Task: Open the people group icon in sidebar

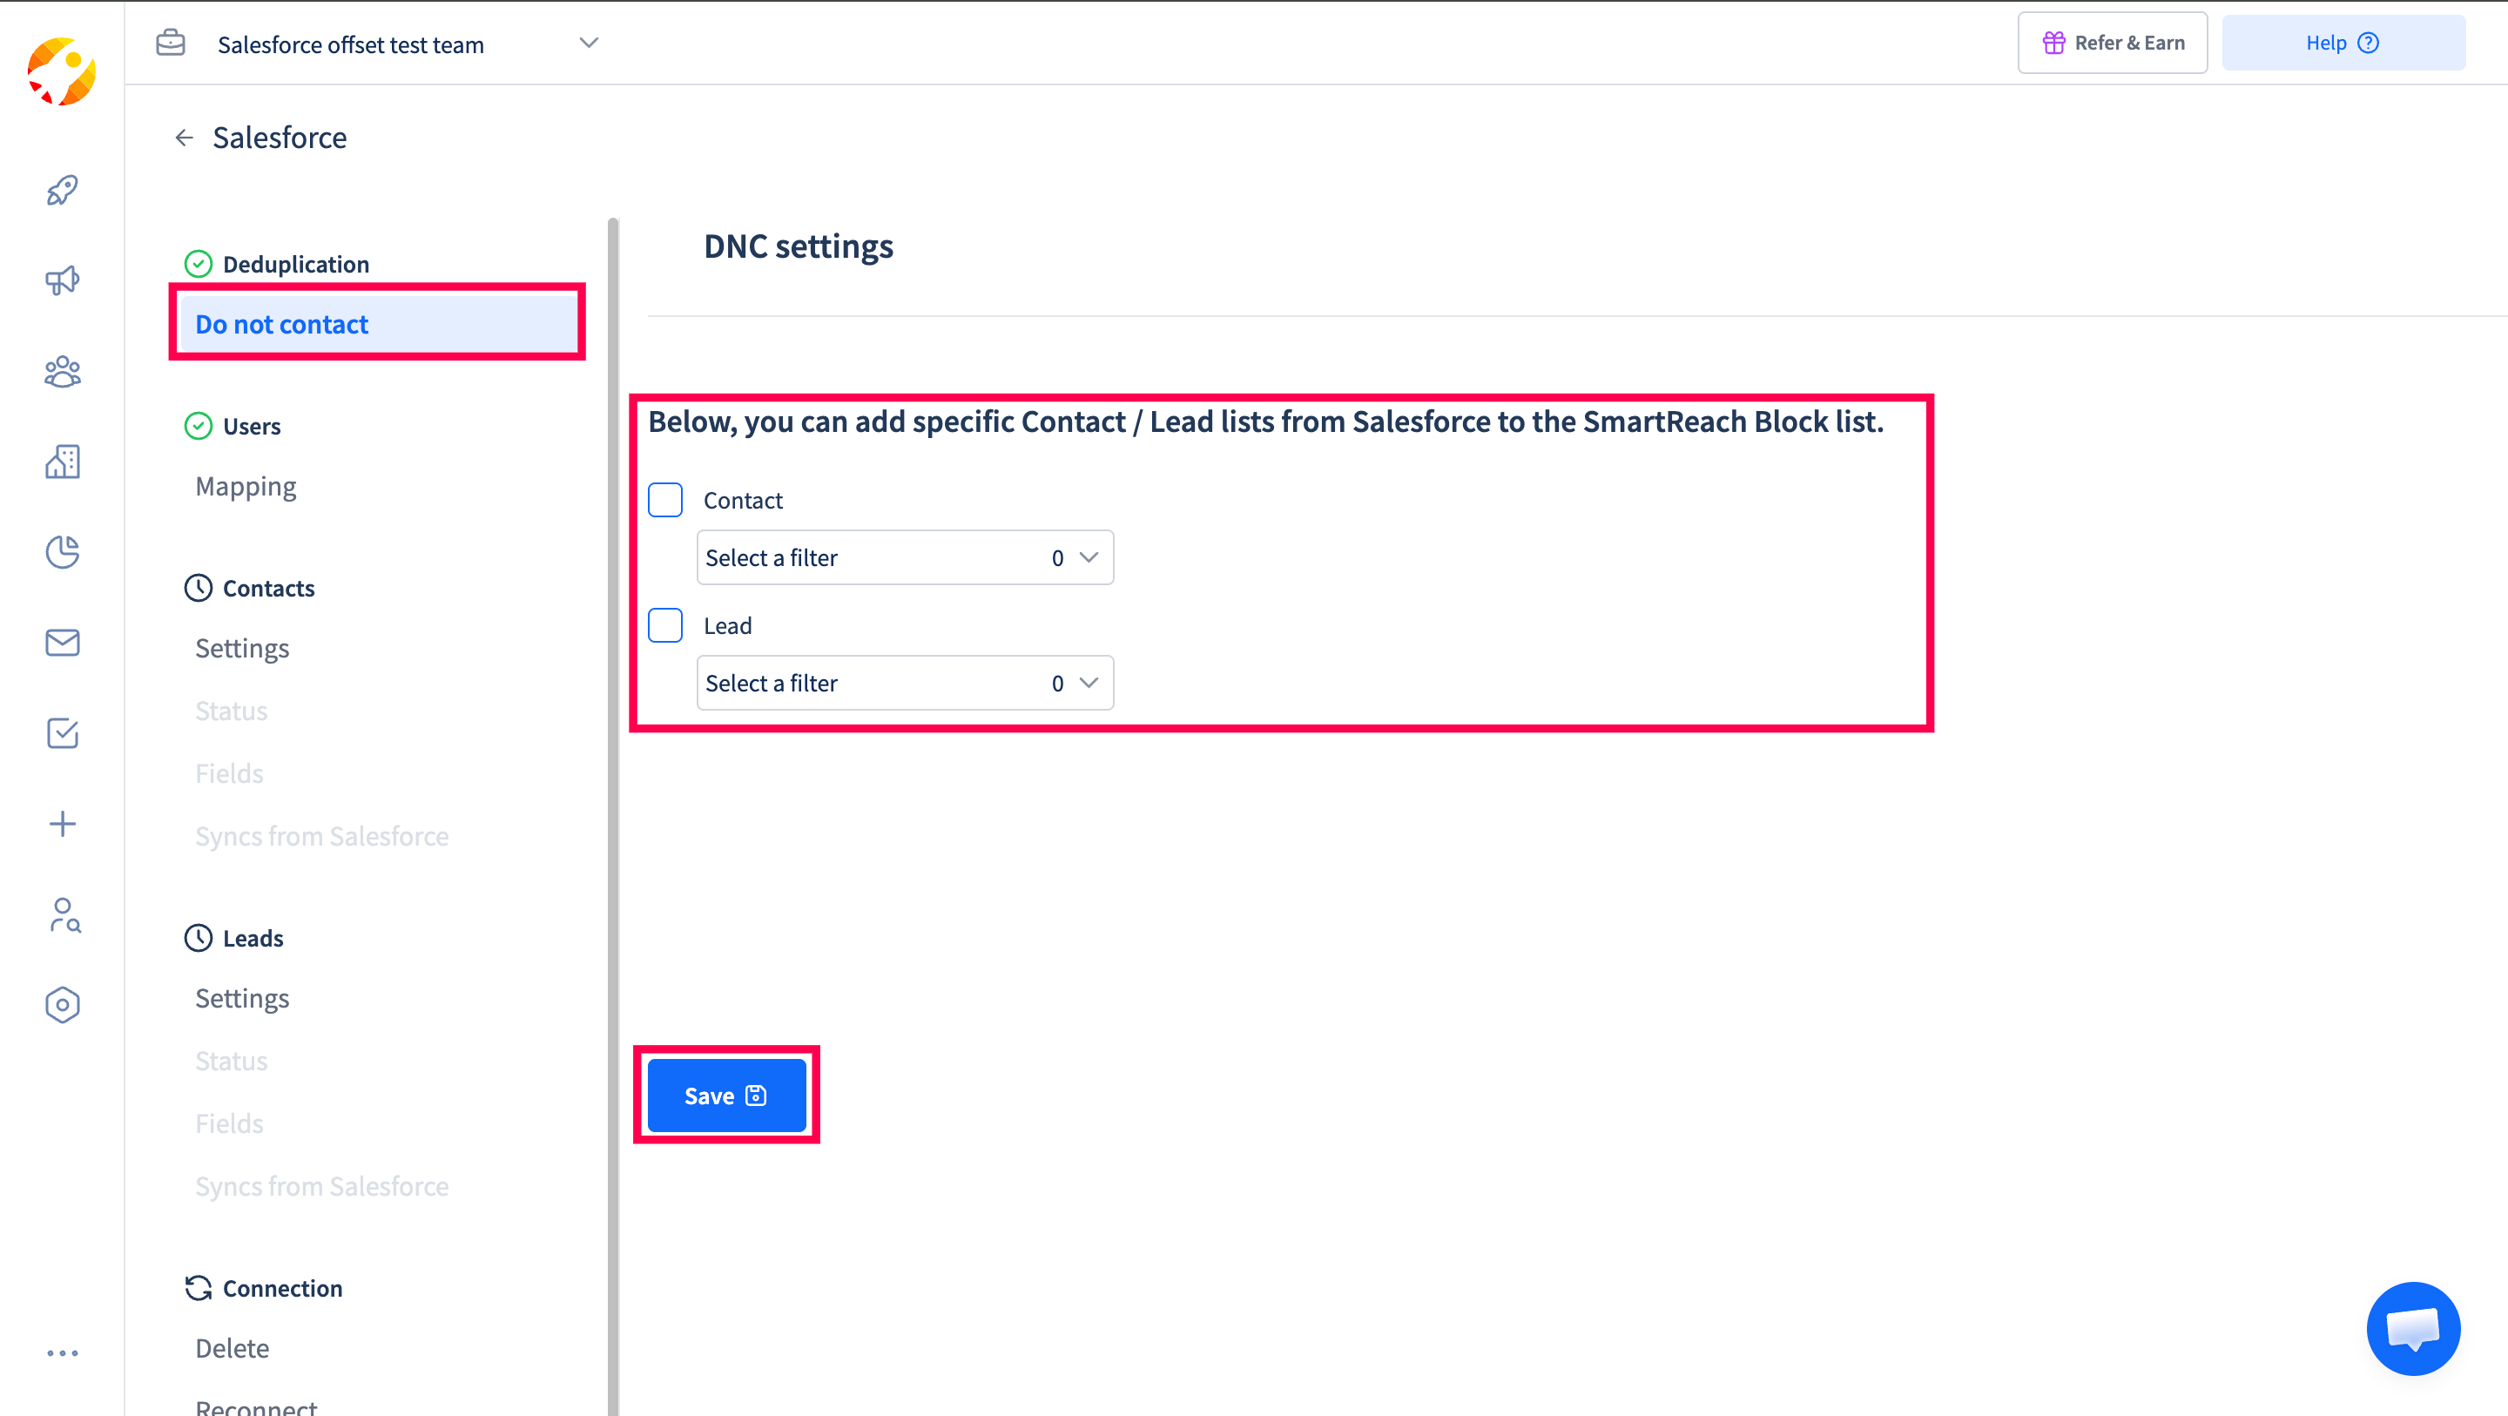Action: pyautogui.click(x=63, y=371)
